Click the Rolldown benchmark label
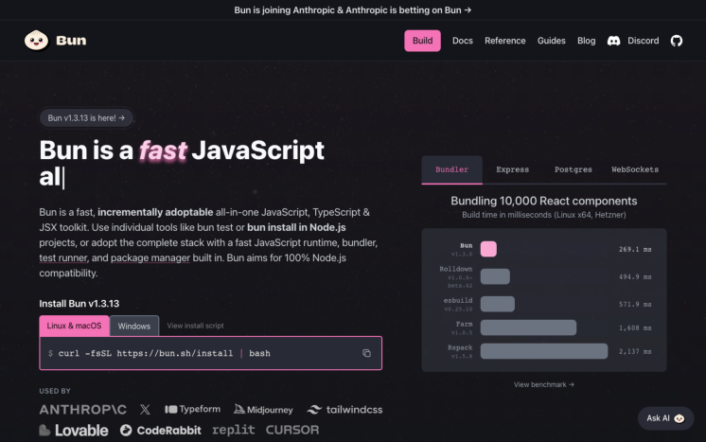Image resolution: width=706 pixels, height=442 pixels. pyautogui.click(x=455, y=269)
